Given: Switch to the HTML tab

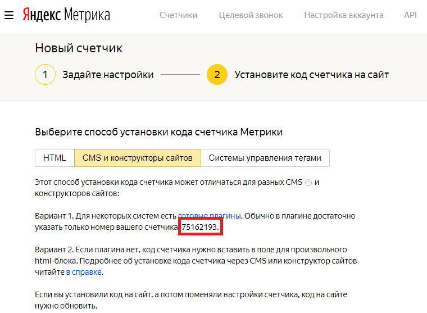Looking at the screenshot, I should 54,158.
